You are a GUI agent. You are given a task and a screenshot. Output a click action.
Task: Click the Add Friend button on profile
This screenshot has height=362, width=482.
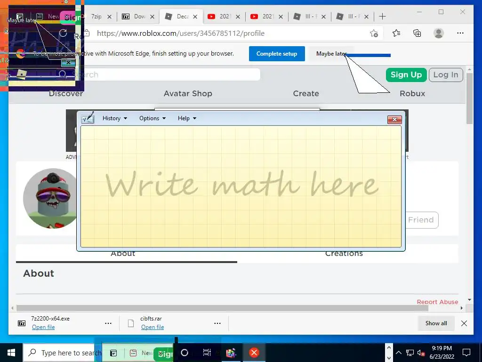coord(421,220)
